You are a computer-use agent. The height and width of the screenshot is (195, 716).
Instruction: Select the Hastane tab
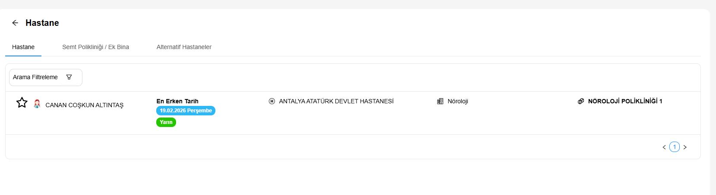click(x=23, y=47)
